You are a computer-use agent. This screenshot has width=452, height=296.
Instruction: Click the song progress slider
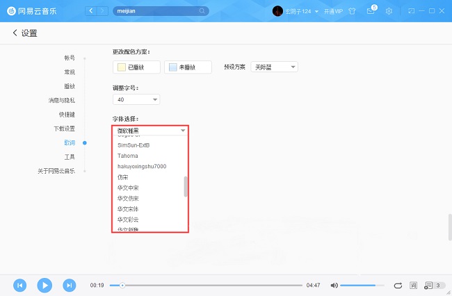point(206,286)
